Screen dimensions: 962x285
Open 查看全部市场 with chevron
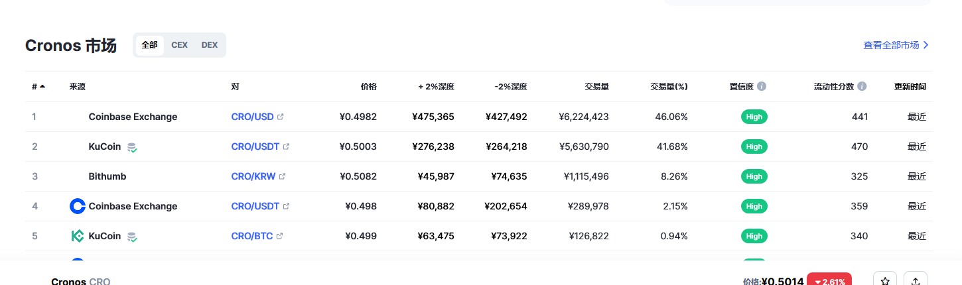tap(896, 45)
